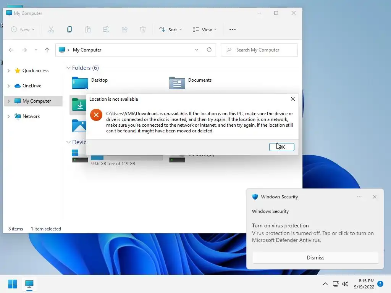Dismiss the Windows Security notification

[x=315, y=258]
